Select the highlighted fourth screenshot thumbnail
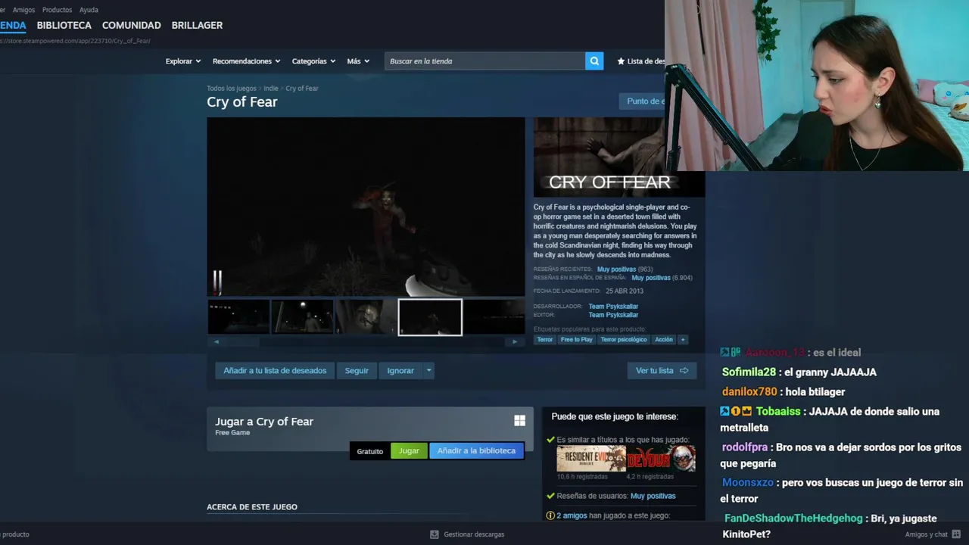The image size is (969, 545). coord(430,317)
